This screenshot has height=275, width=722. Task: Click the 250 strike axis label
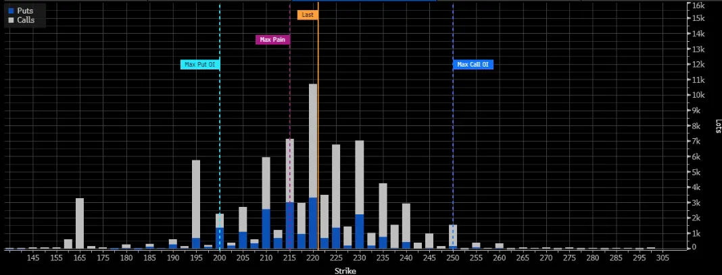(x=453, y=258)
